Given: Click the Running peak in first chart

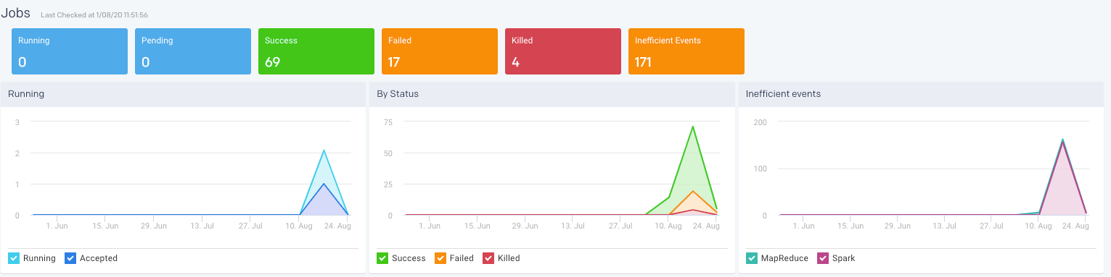Looking at the screenshot, I should pyautogui.click(x=324, y=150).
